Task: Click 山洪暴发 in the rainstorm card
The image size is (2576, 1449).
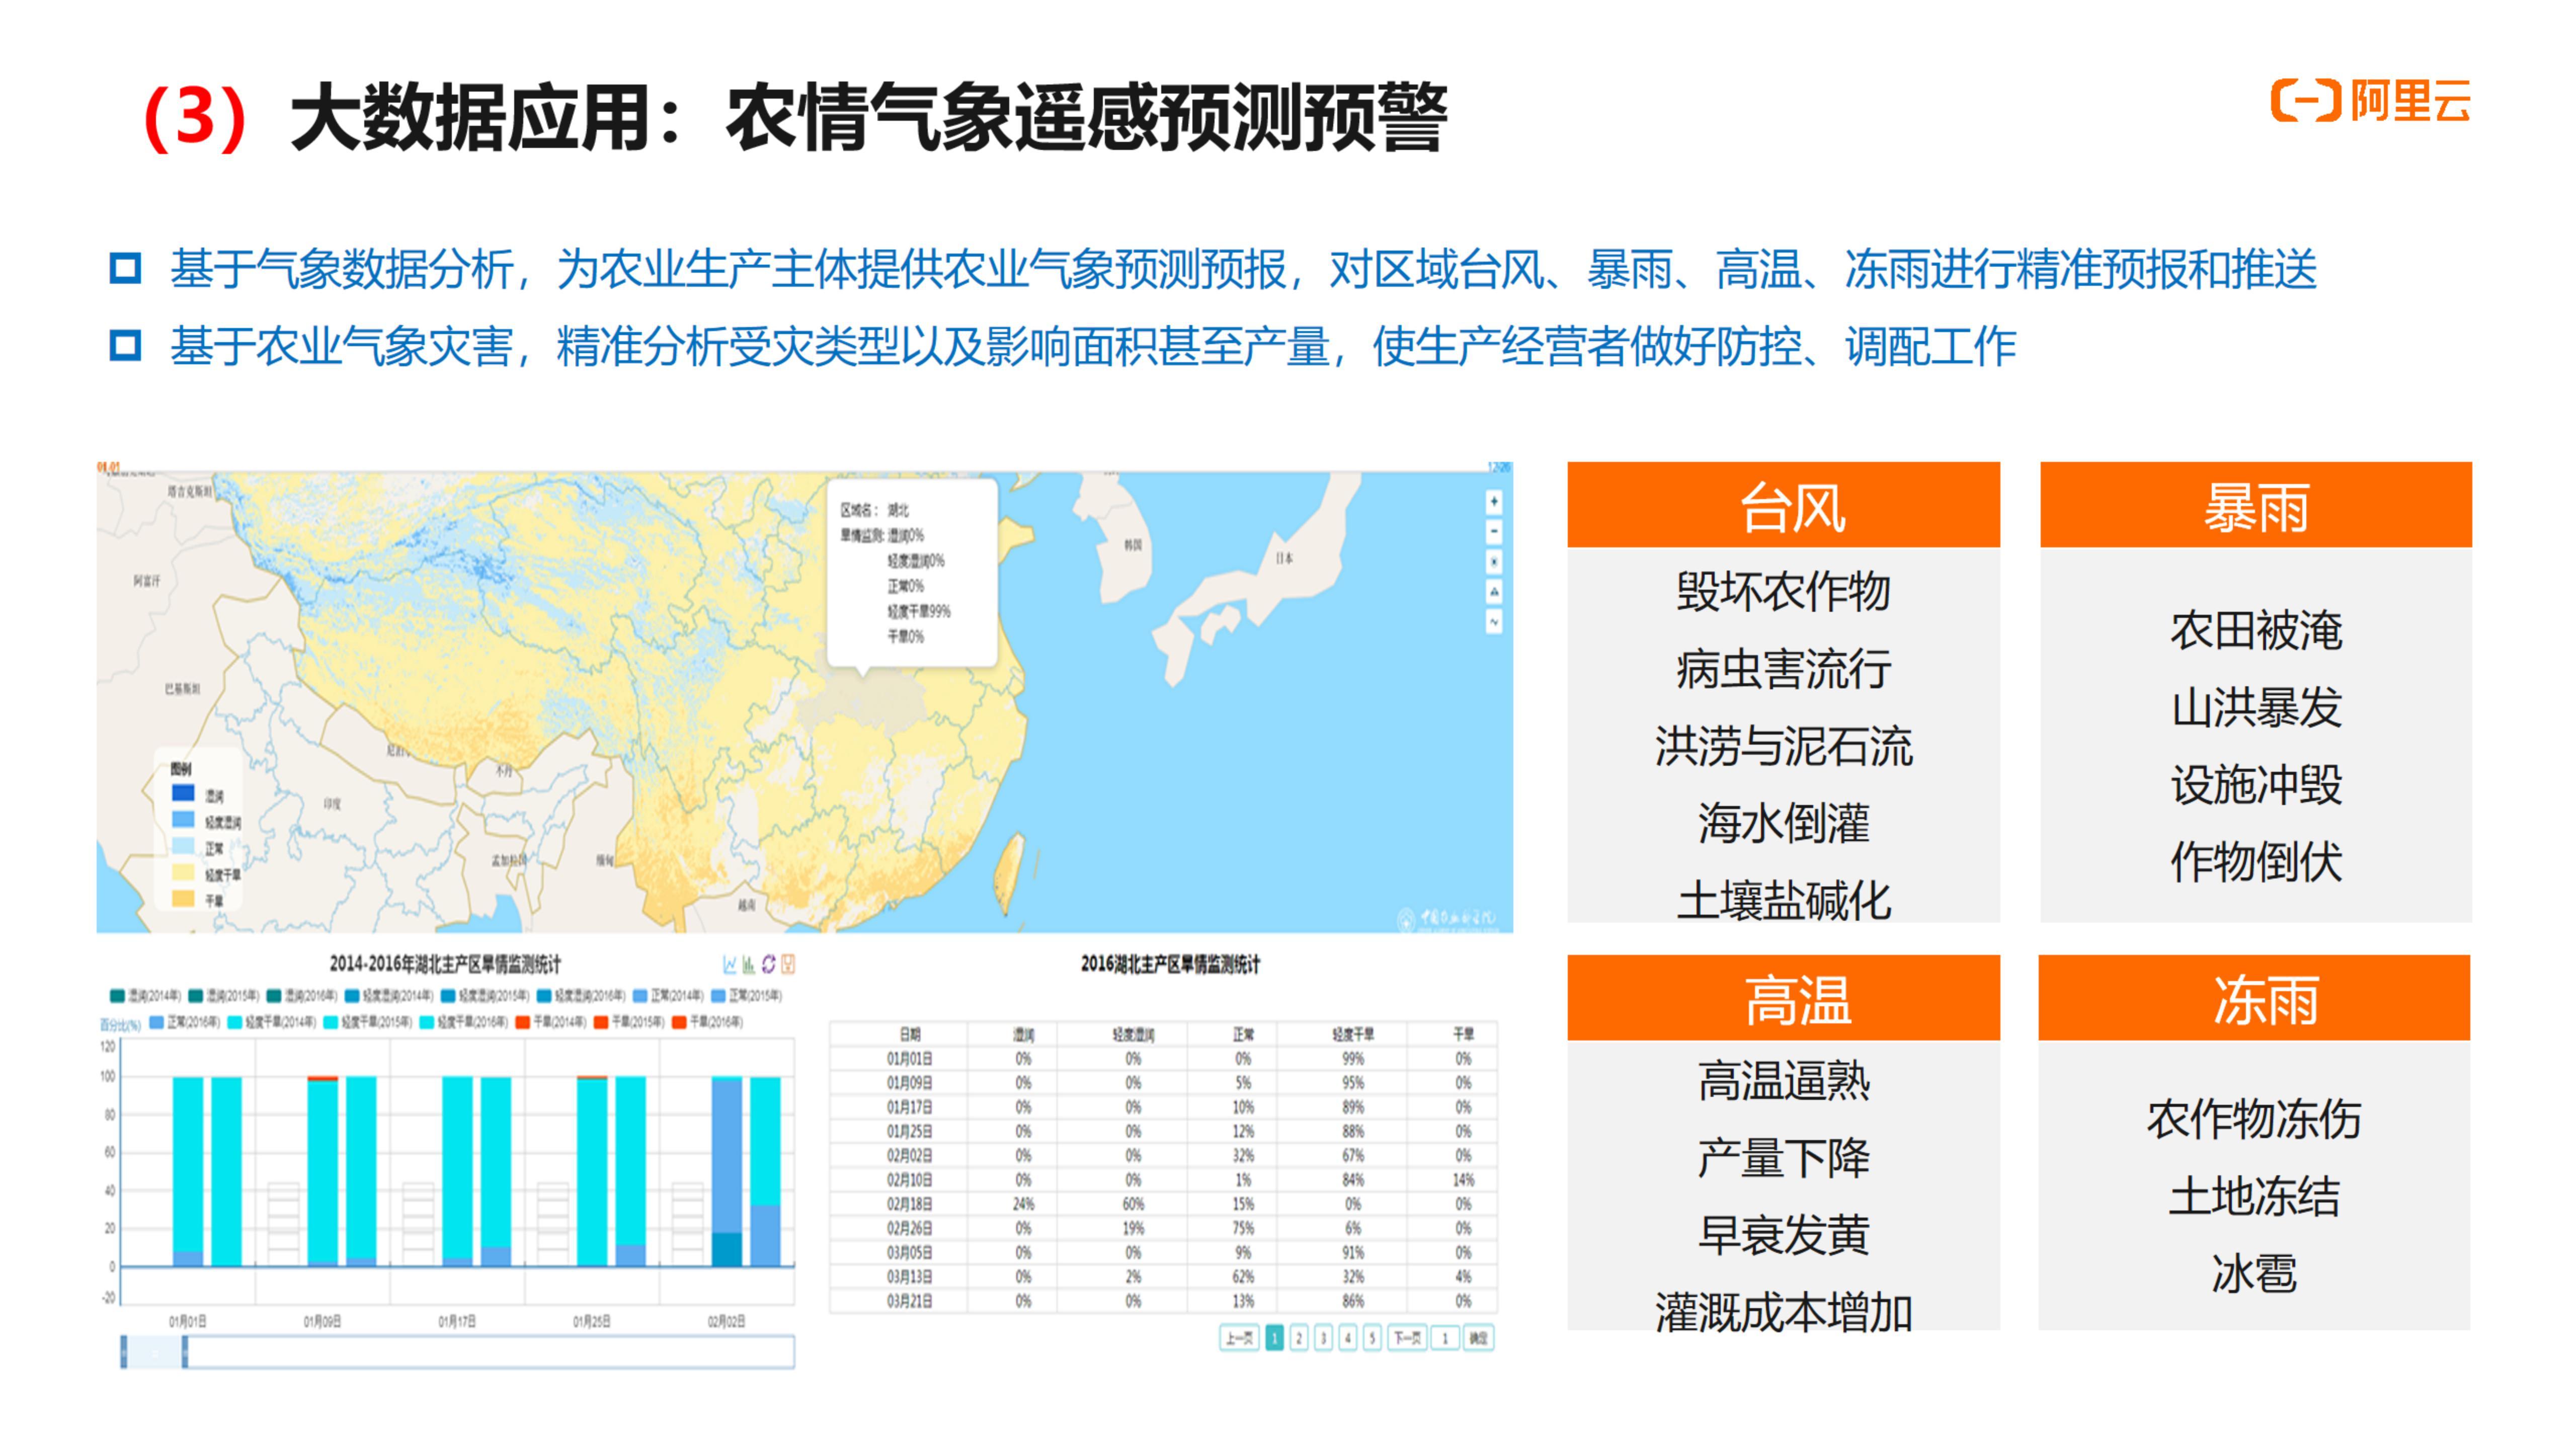Action: tap(2256, 708)
